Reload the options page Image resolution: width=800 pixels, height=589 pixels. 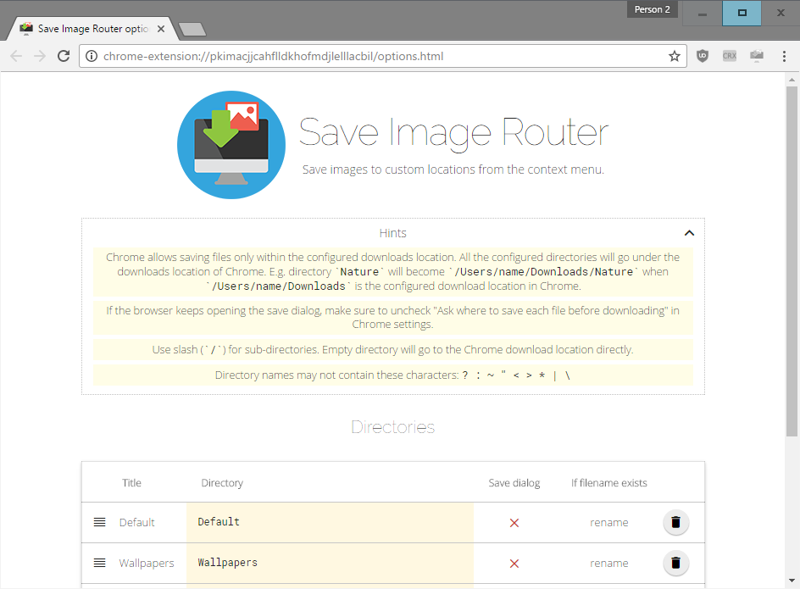point(64,56)
